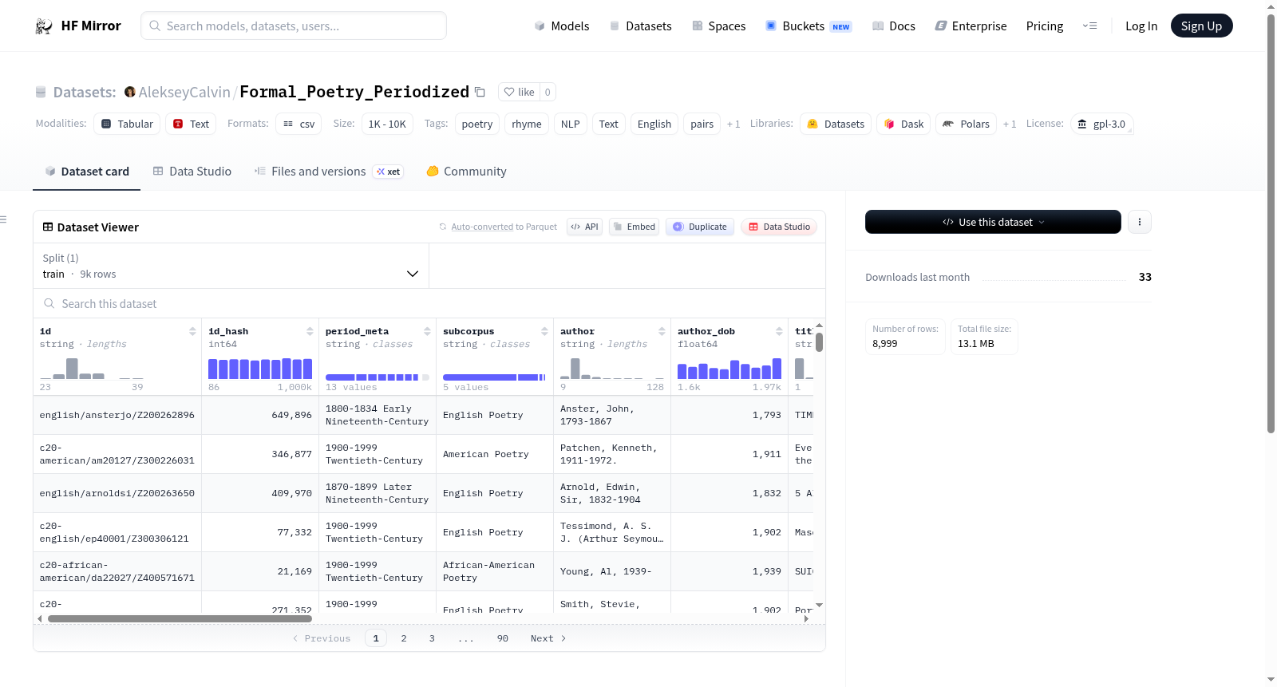Go to the Next page
Image resolution: width=1277 pixels, height=687 pixels.
[548, 638]
